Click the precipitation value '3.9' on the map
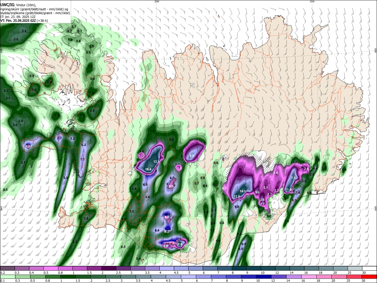Image resolution: width=377 pixels, height=283 pixels. coord(257,192)
